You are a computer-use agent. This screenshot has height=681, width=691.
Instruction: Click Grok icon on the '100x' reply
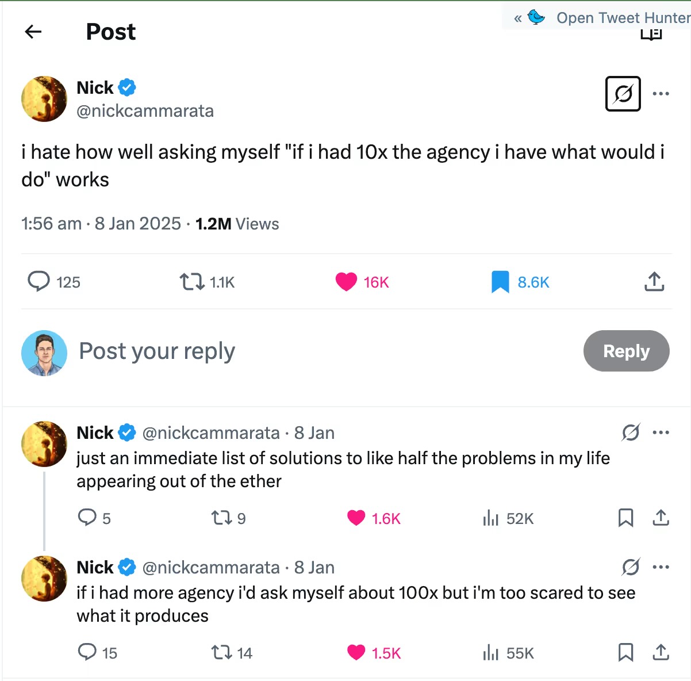(631, 567)
